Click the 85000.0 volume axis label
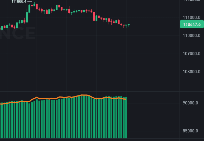Screen dimensions: 204x141 [x=190, y=131]
